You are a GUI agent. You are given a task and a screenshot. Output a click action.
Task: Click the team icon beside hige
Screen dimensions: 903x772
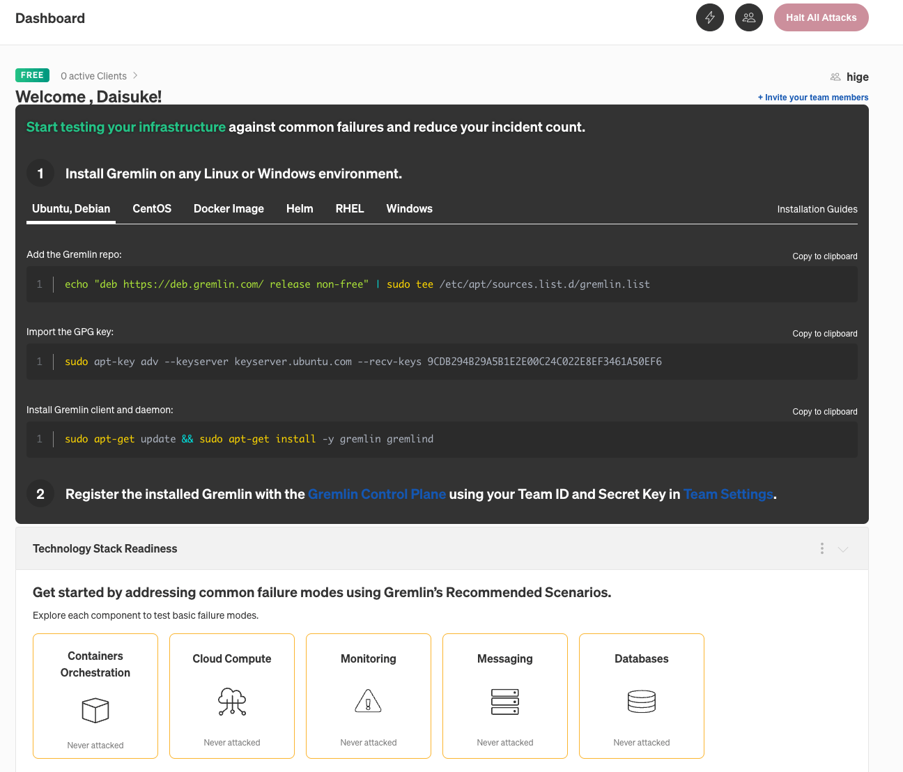[x=835, y=77]
